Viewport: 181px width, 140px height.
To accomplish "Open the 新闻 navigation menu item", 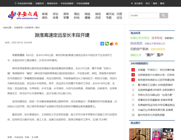I will click(45, 14).
